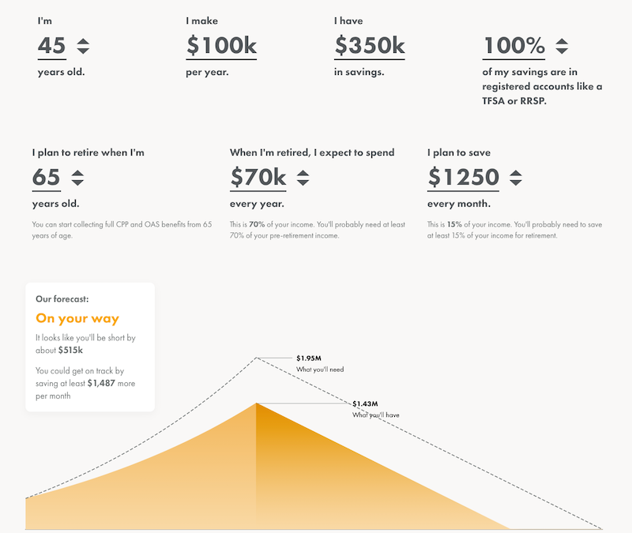This screenshot has width=632, height=533.
Task: Increase registered savings percentage up arrow
Action: 562,41
